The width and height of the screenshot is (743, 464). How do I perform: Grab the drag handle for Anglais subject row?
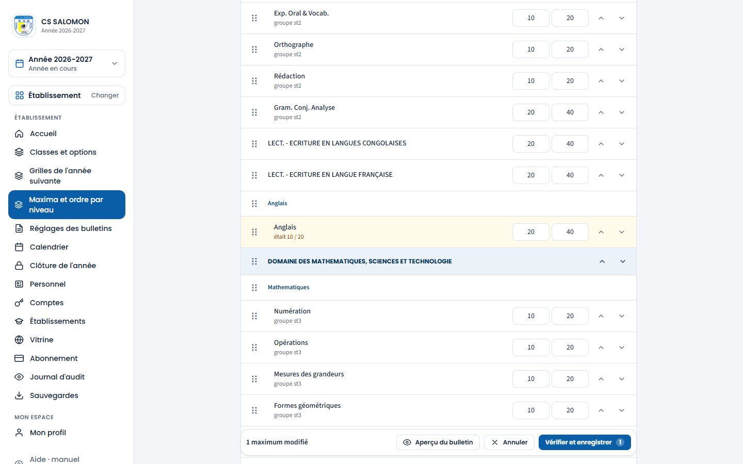pyautogui.click(x=254, y=232)
